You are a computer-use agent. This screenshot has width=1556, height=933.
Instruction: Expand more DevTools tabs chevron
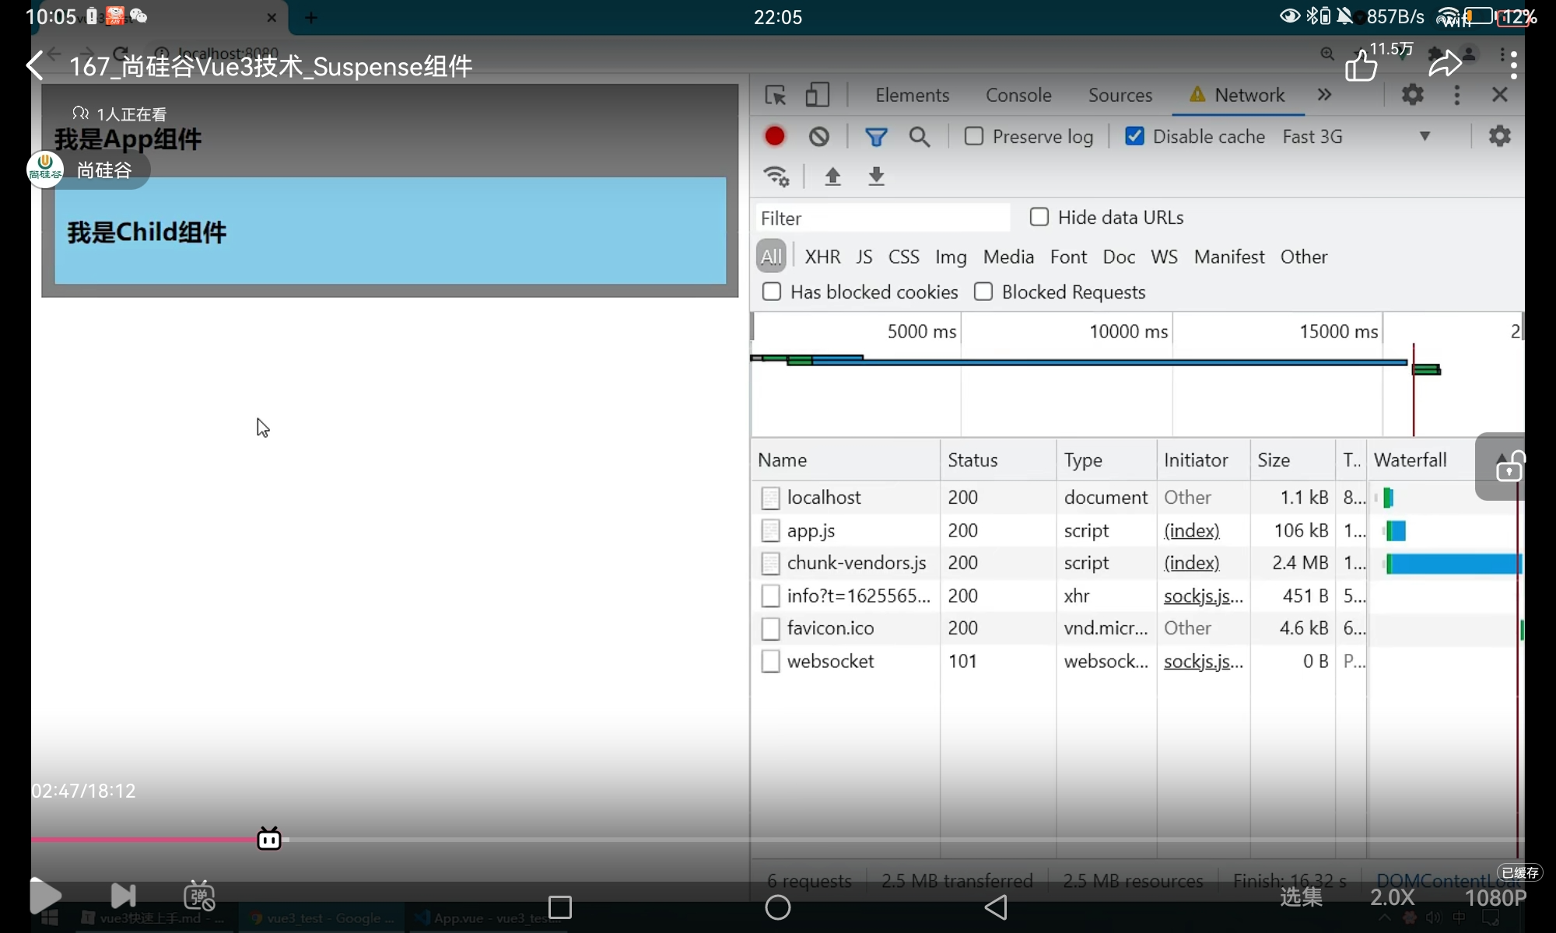tap(1324, 95)
